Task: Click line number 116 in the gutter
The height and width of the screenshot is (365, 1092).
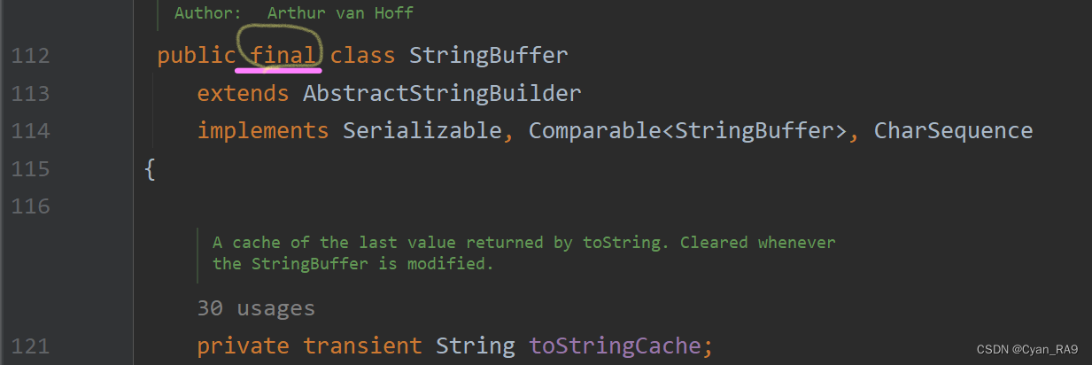Action: [31, 207]
